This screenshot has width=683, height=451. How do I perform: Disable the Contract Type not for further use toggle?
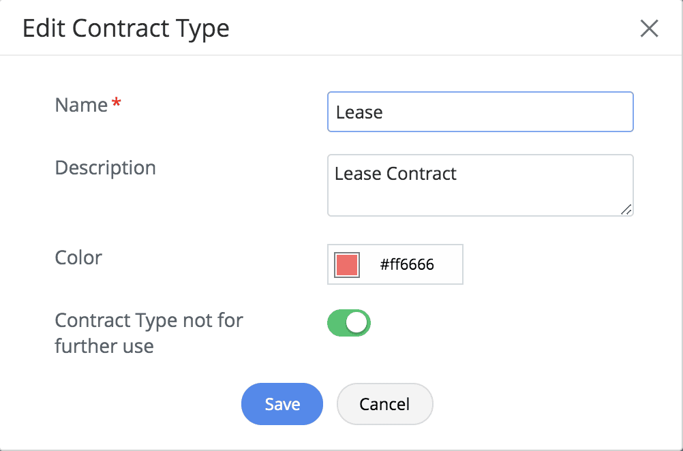[x=349, y=324]
